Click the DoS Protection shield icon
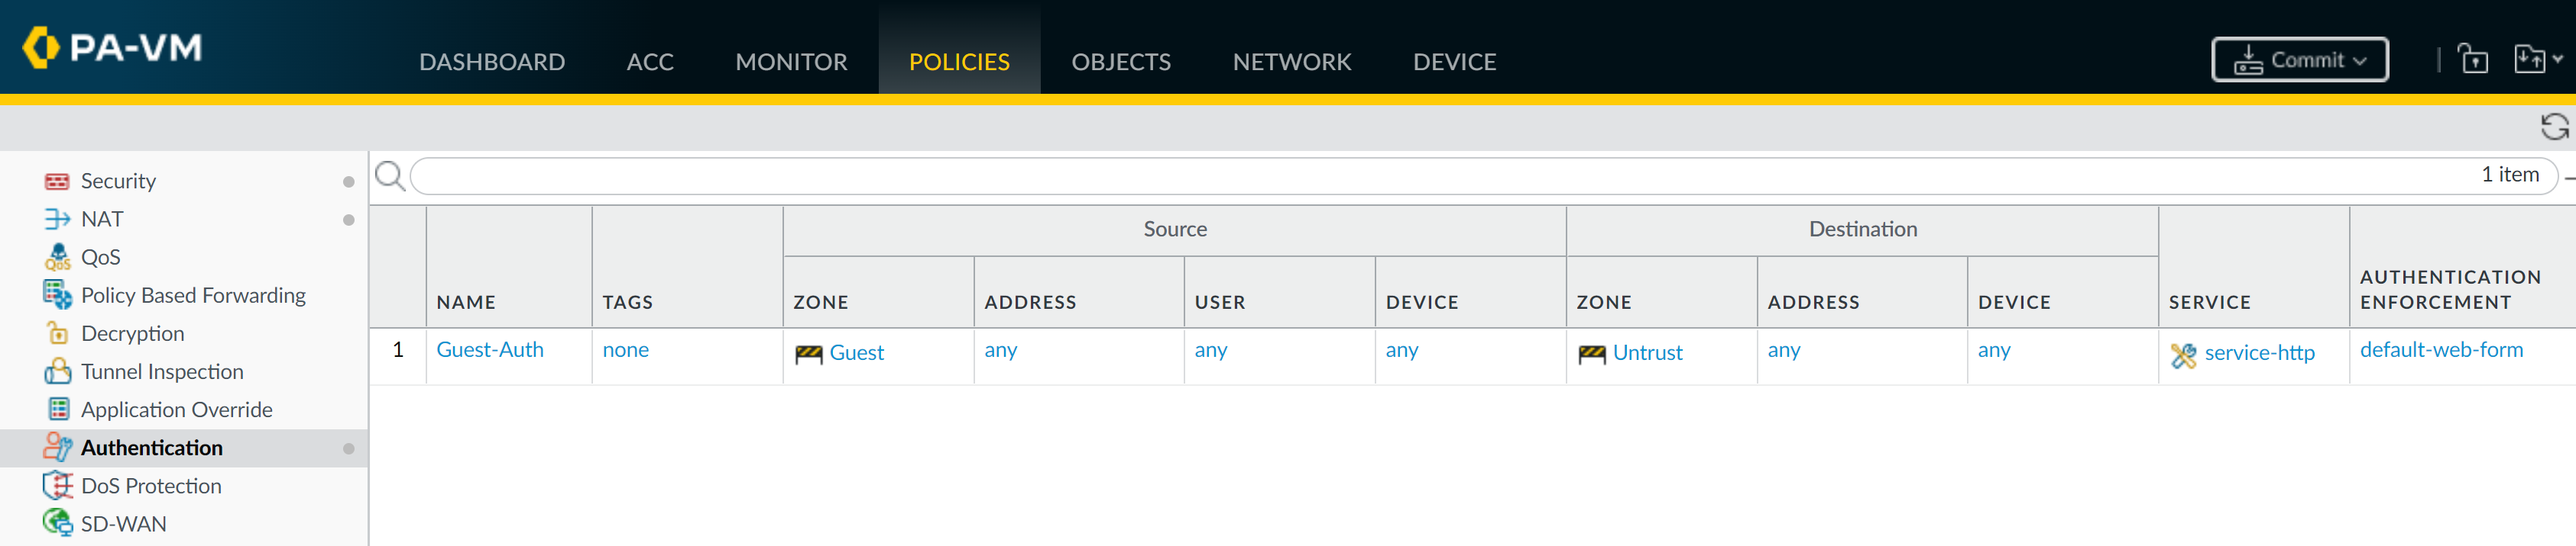 click(58, 485)
